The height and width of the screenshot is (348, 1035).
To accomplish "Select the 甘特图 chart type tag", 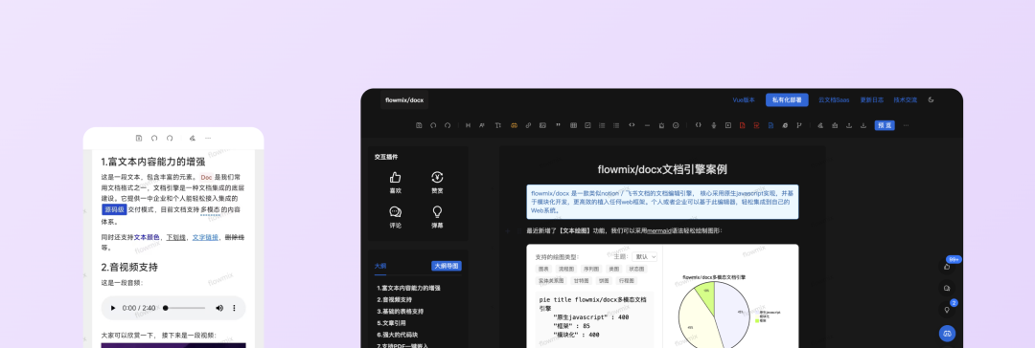I will pyautogui.click(x=581, y=281).
